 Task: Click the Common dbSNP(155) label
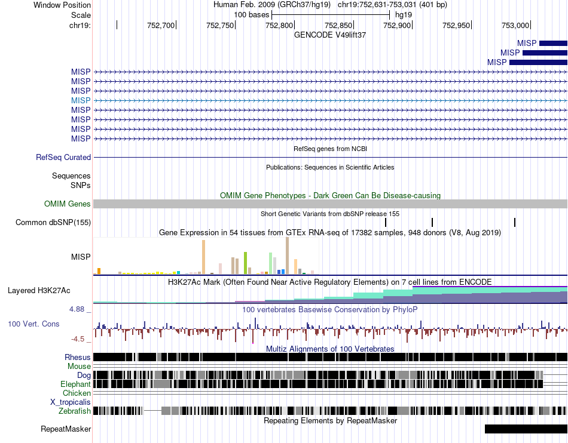point(53,223)
